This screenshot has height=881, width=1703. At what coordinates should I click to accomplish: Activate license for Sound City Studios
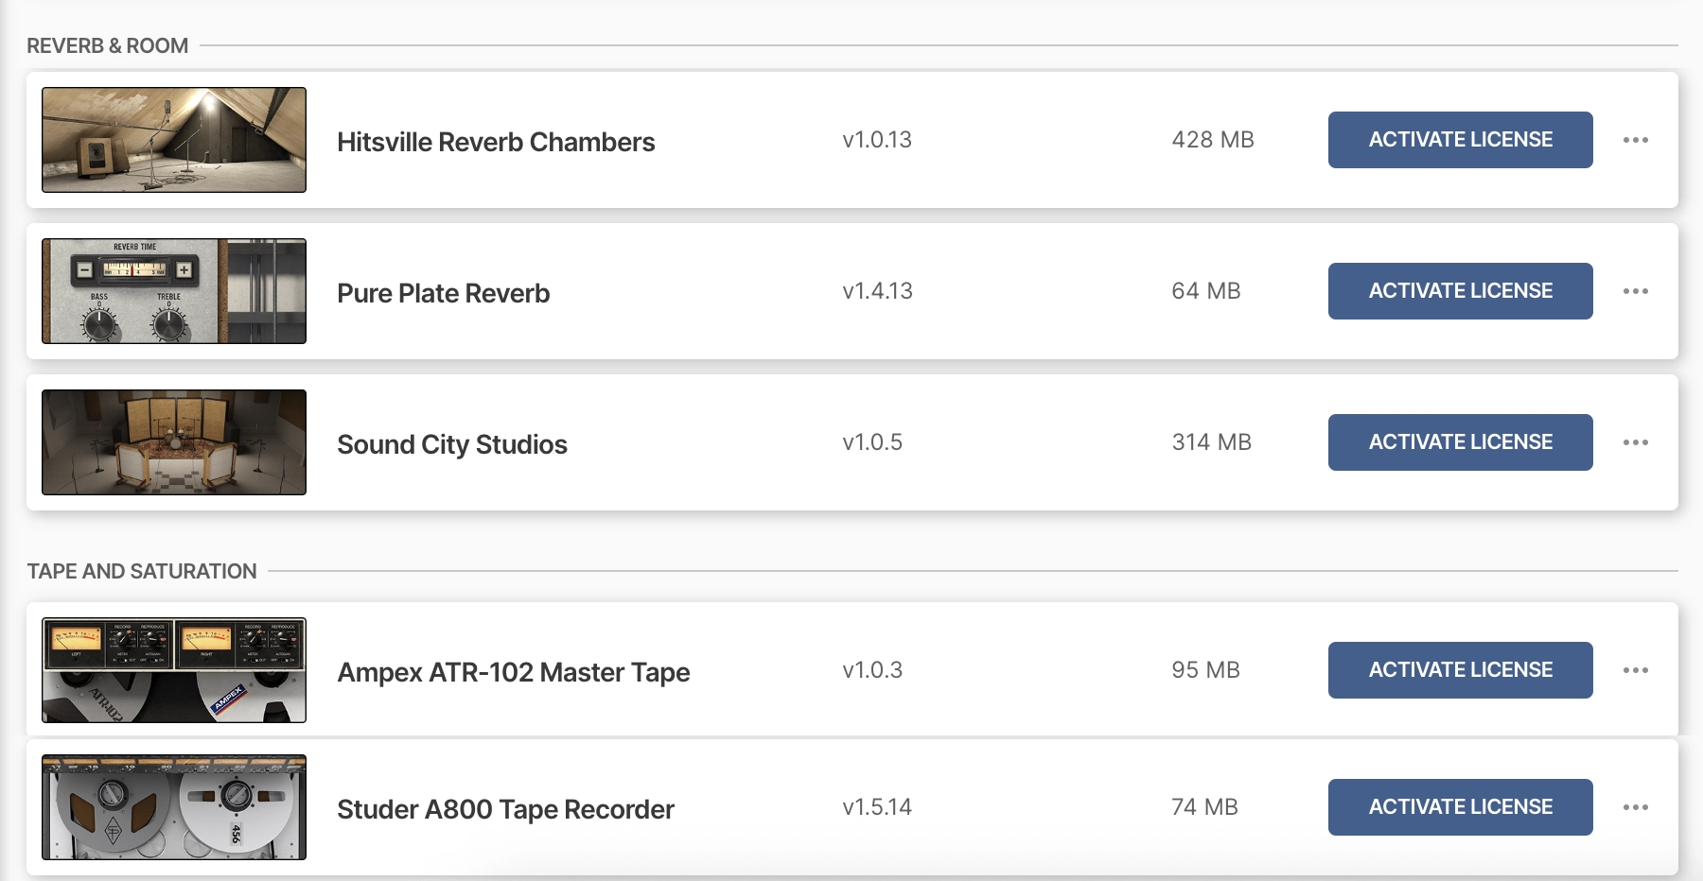point(1460,442)
